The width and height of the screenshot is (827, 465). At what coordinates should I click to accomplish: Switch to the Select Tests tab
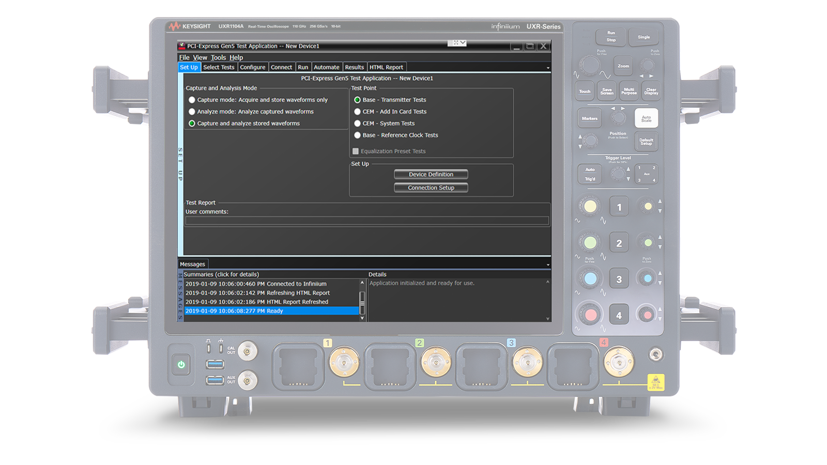click(219, 67)
